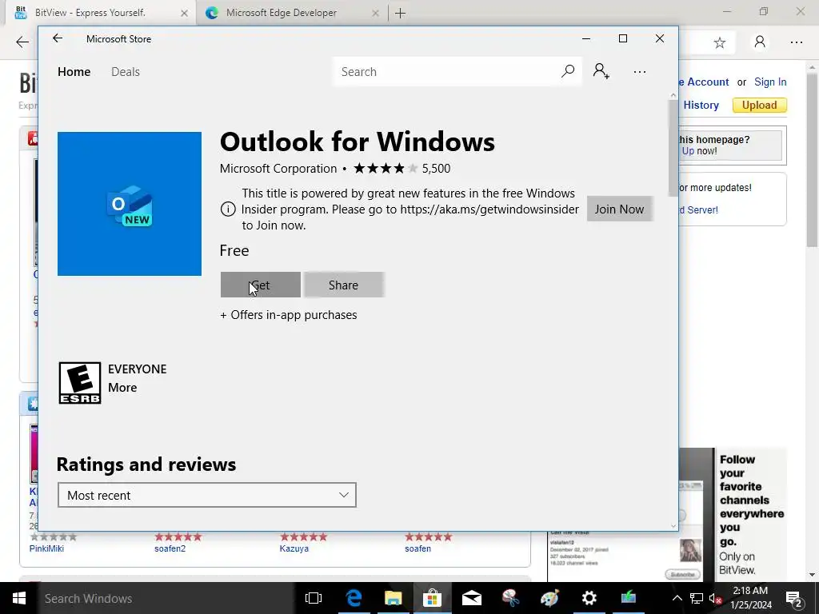
Task: Open the Windows Start menu
Action: click(19, 598)
